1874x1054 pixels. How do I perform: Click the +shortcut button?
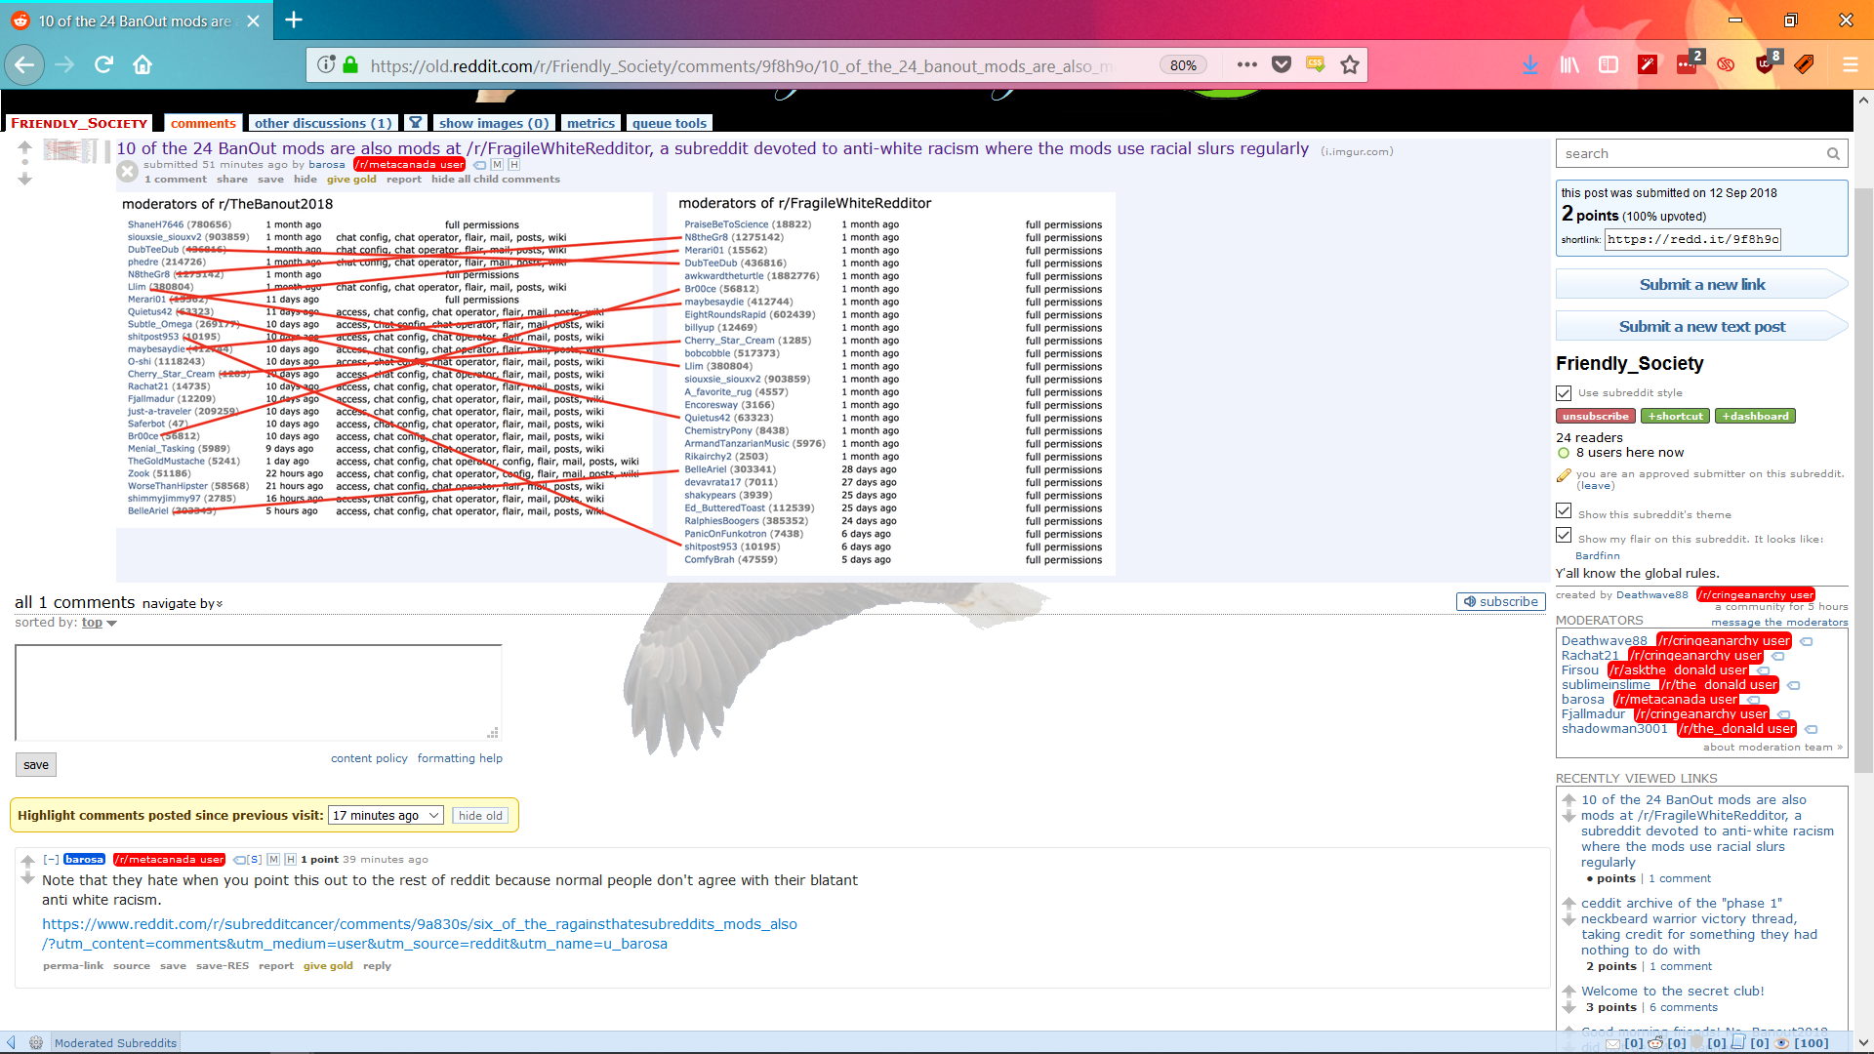(x=1675, y=417)
